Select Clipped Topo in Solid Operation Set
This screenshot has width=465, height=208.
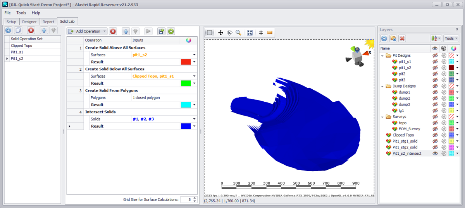click(x=22, y=45)
